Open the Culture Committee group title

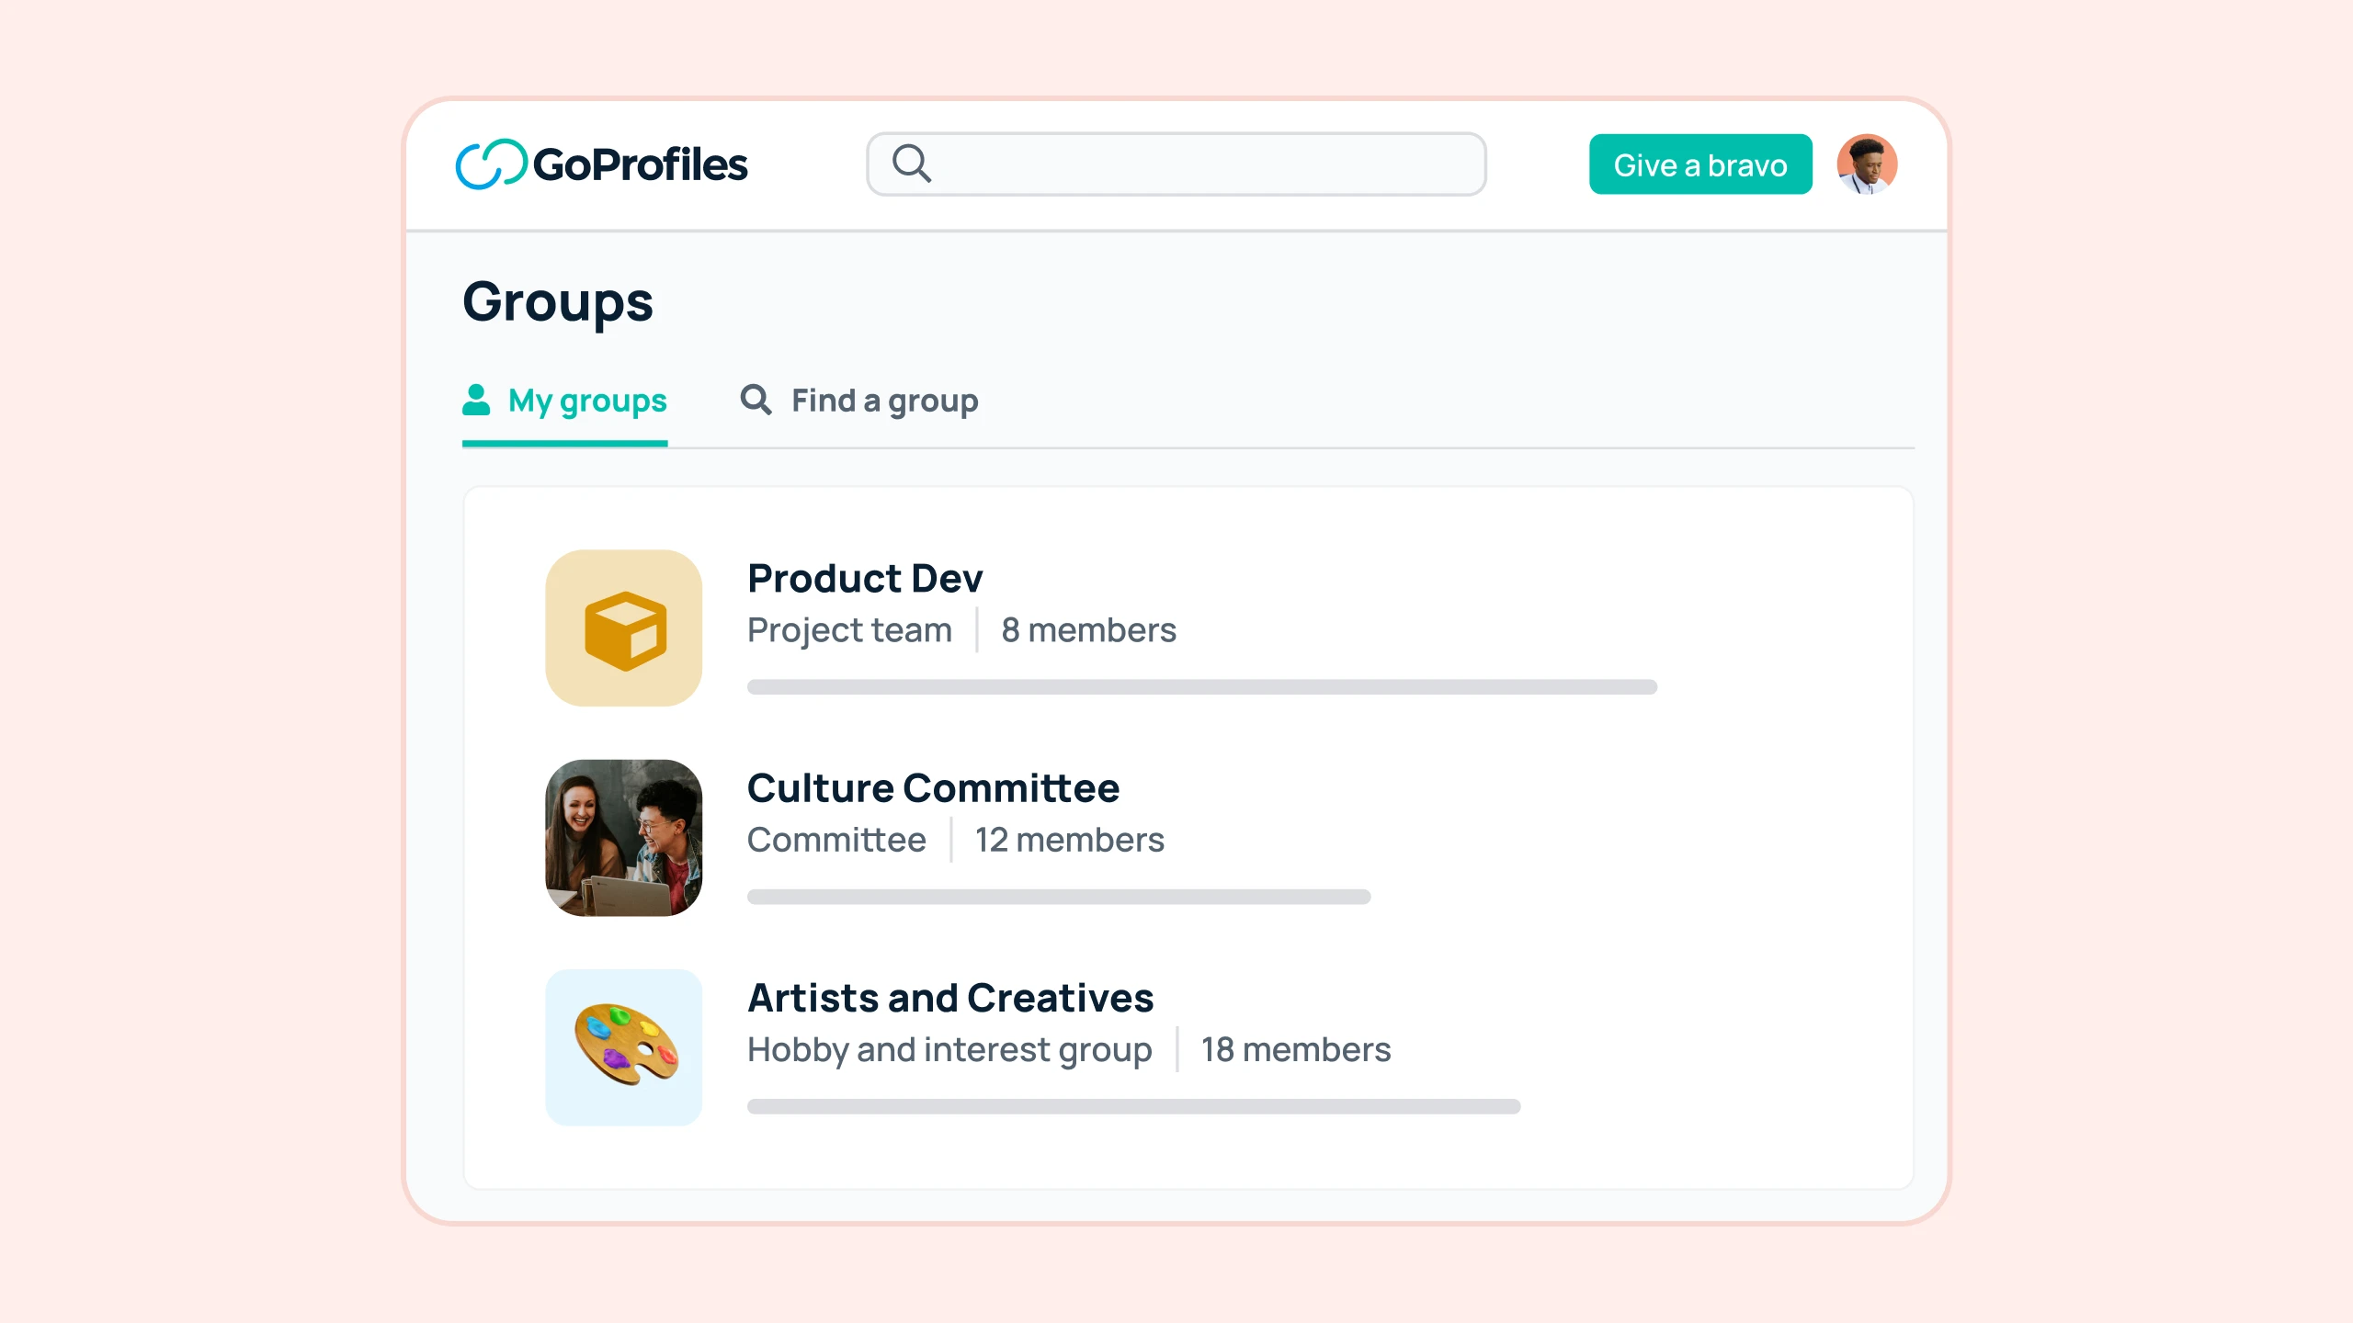pos(933,788)
